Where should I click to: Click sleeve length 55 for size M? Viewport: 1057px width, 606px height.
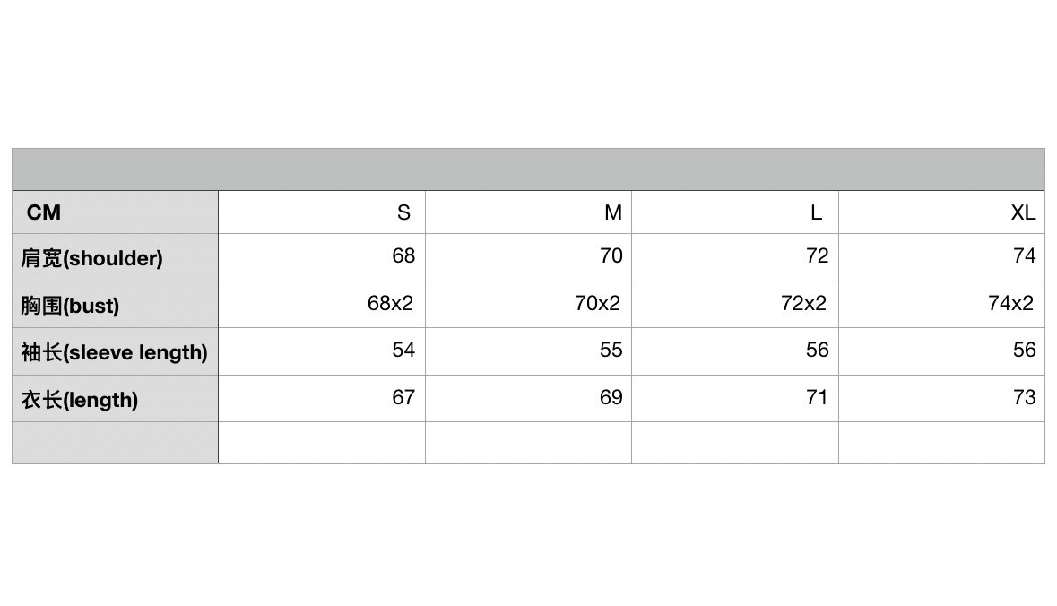611,351
